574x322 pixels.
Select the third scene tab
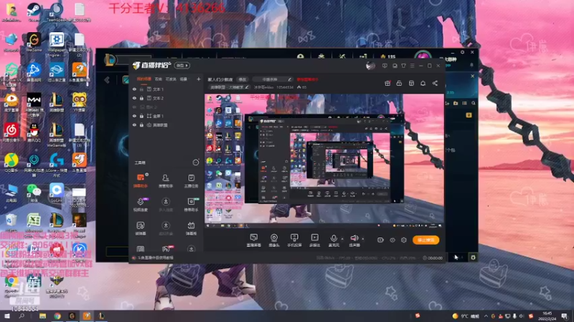click(171, 79)
